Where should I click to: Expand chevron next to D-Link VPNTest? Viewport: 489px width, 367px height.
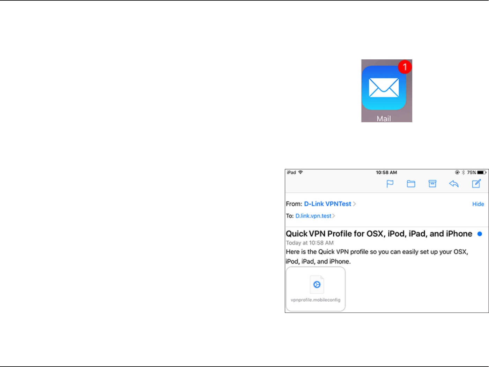point(354,204)
